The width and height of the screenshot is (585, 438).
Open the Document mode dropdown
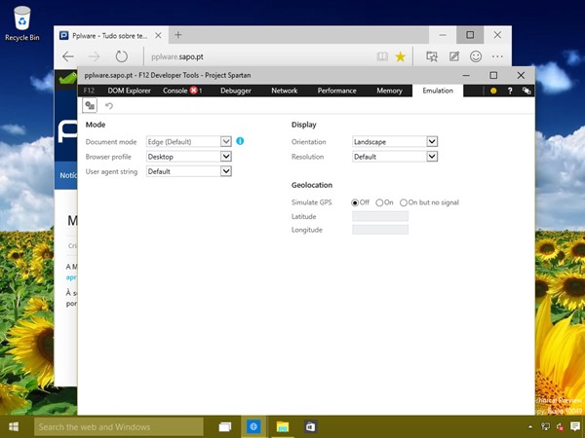tap(189, 141)
